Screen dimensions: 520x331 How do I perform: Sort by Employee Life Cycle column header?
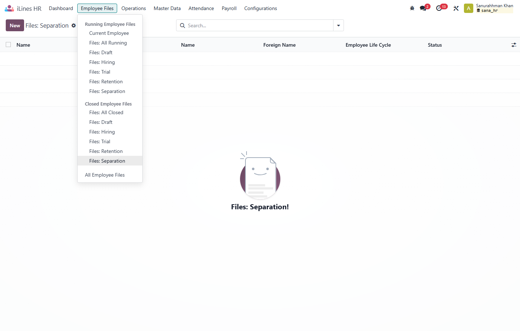(x=368, y=45)
